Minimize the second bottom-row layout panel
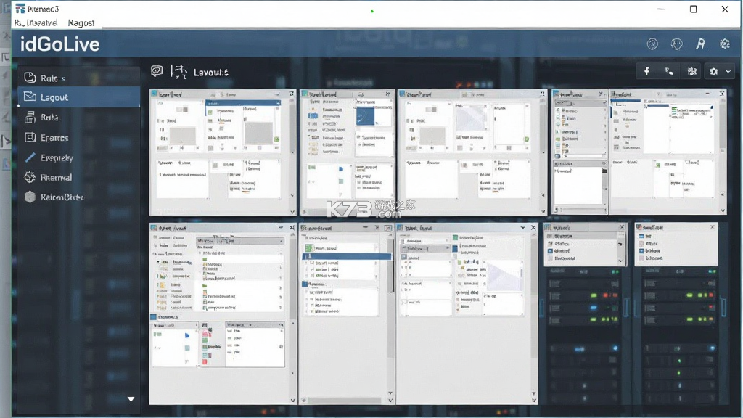Image resolution: width=743 pixels, height=418 pixels. [365, 228]
